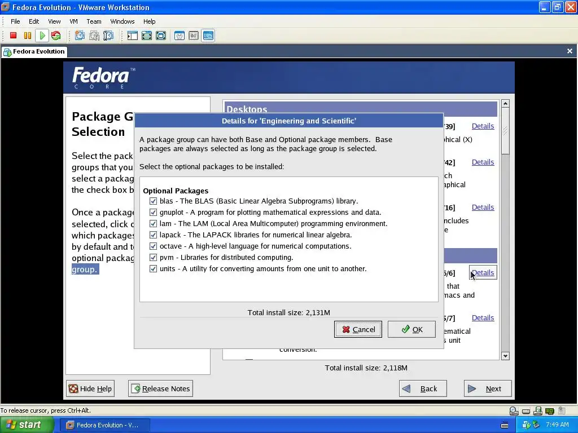This screenshot has width=578, height=433.
Task: Click the Details link beside [42]
Action: [483, 162]
